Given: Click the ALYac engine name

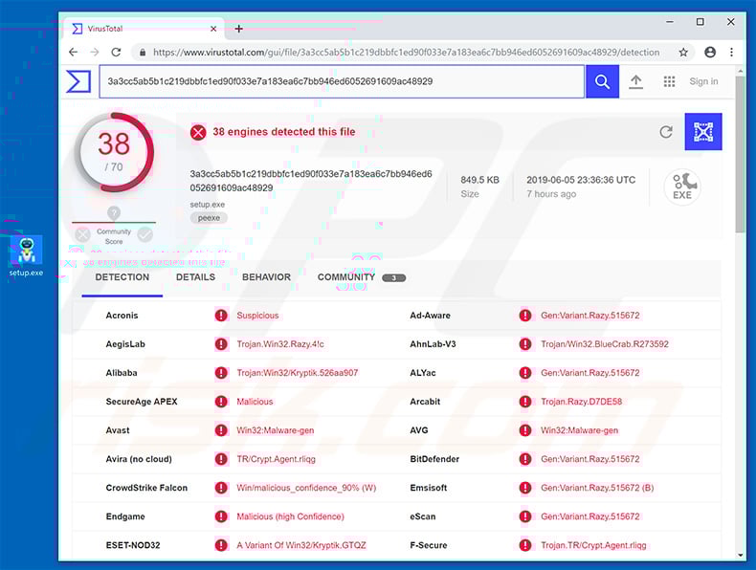Looking at the screenshot, I should coord(422,373).
